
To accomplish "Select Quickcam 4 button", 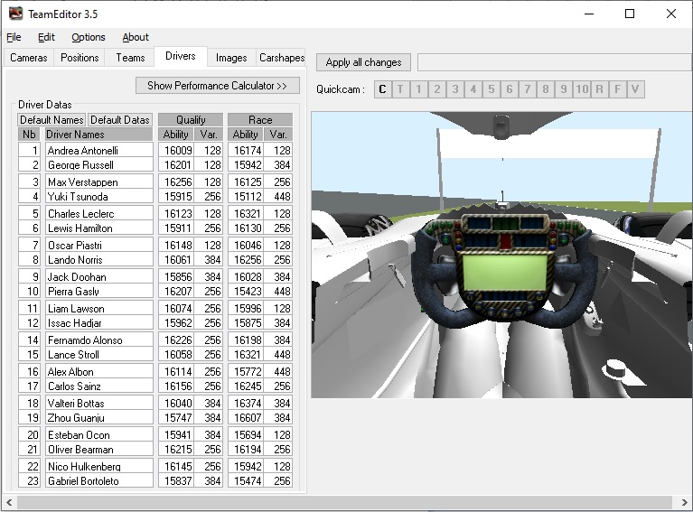I will pos(473,89).
